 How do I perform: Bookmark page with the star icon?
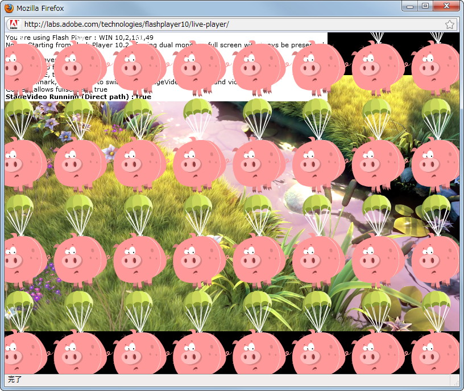pyautogui.click(x=449, y=24)
